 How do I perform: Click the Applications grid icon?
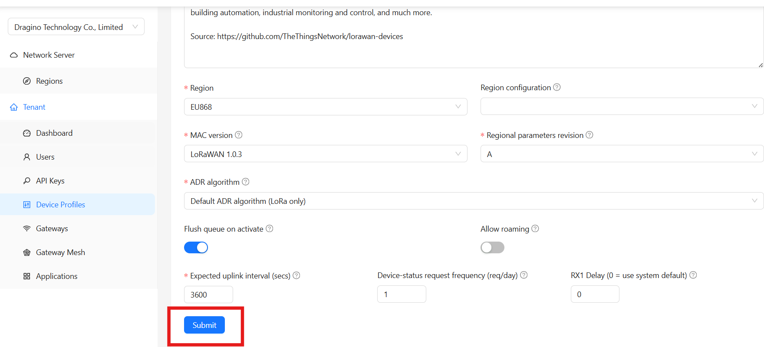pyautogui.click(x=27, y=276)
